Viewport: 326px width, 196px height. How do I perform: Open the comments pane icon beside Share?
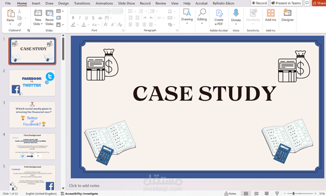(307, 3)
